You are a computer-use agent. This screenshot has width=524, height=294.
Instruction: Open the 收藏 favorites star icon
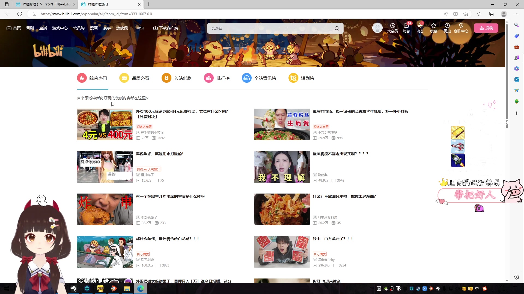[x=434, y=28]
